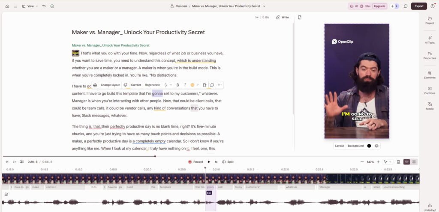Open the Underlord assistant
439x212 pixels.
click(430, 207)
